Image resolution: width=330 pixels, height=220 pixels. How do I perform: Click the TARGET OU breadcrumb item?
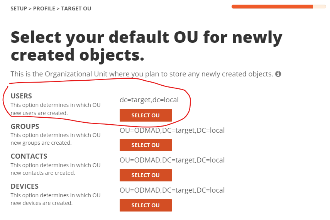pyautogui.click(x=76, y=8)
